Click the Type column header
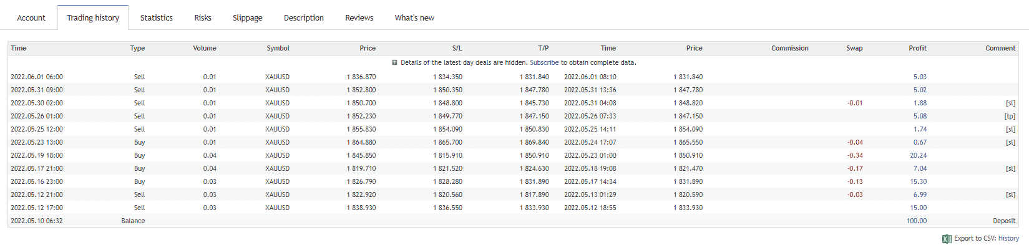The width and height of the screenshot is (1029, 245). pos(137,48)
